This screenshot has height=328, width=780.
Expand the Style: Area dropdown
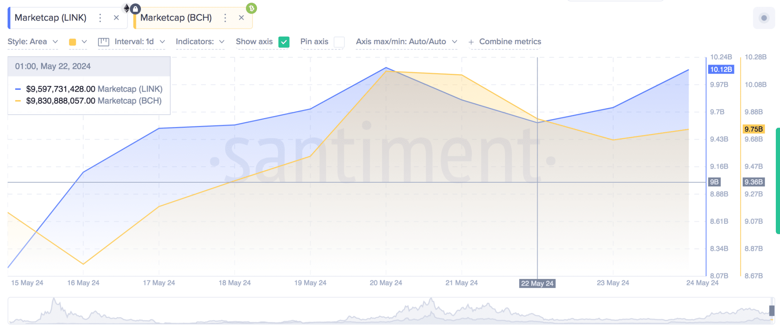33,42
